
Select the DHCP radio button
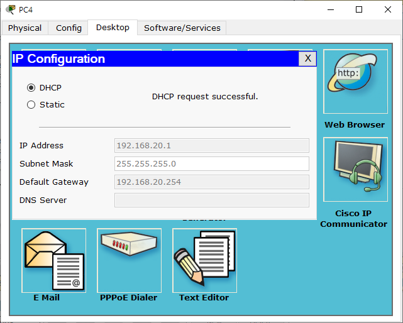[31, 87]
